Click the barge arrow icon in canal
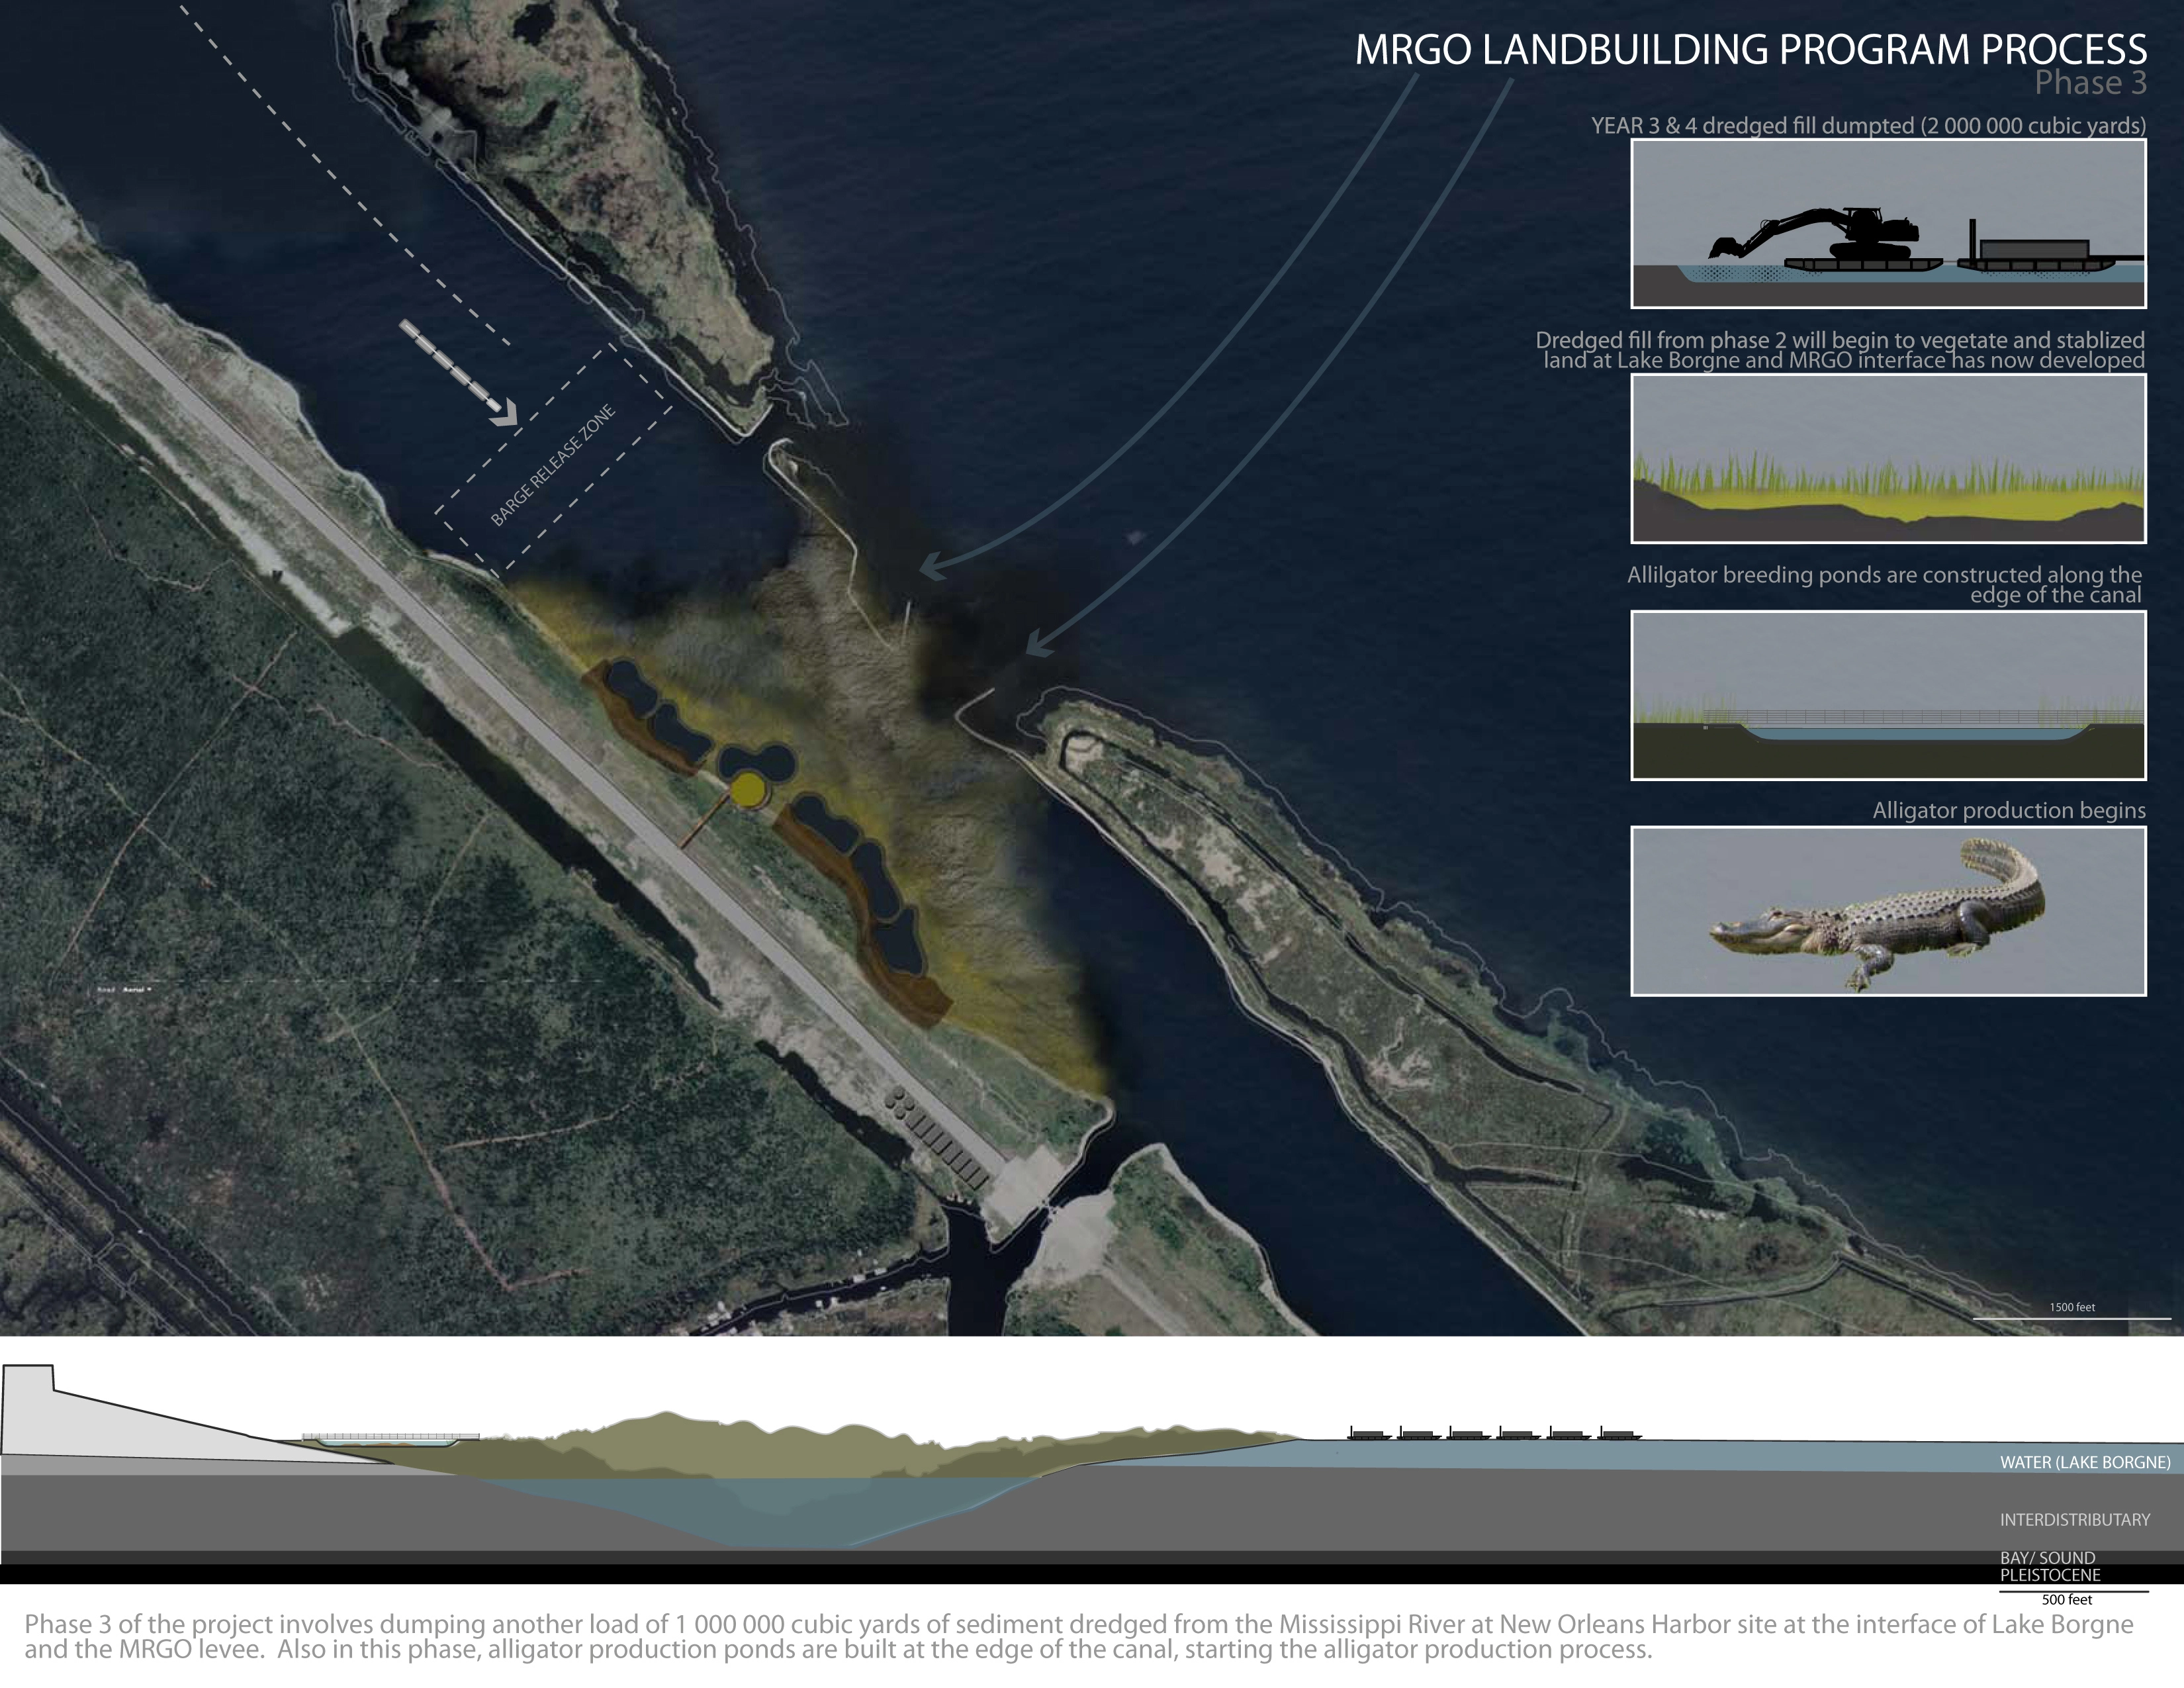Screen dimensions: 2184x1688 [458, 372]
